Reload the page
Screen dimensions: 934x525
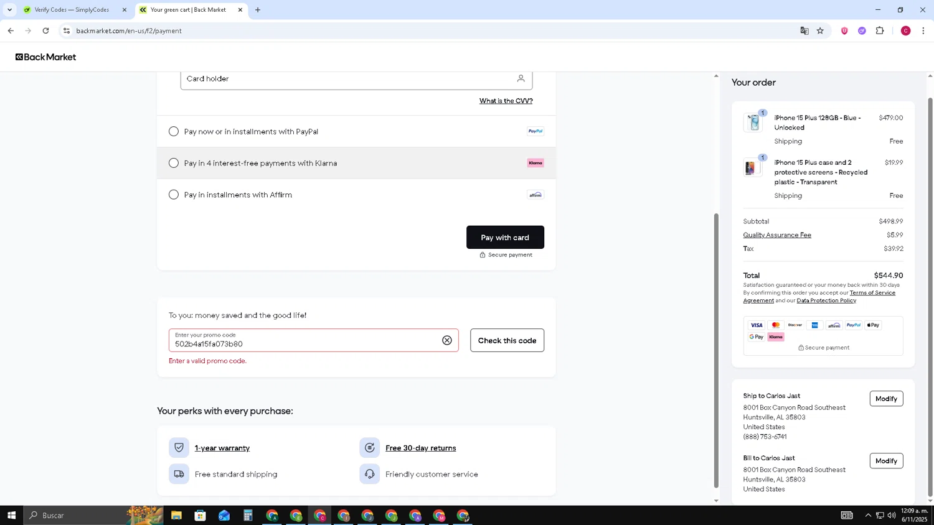tap(45, 30)
